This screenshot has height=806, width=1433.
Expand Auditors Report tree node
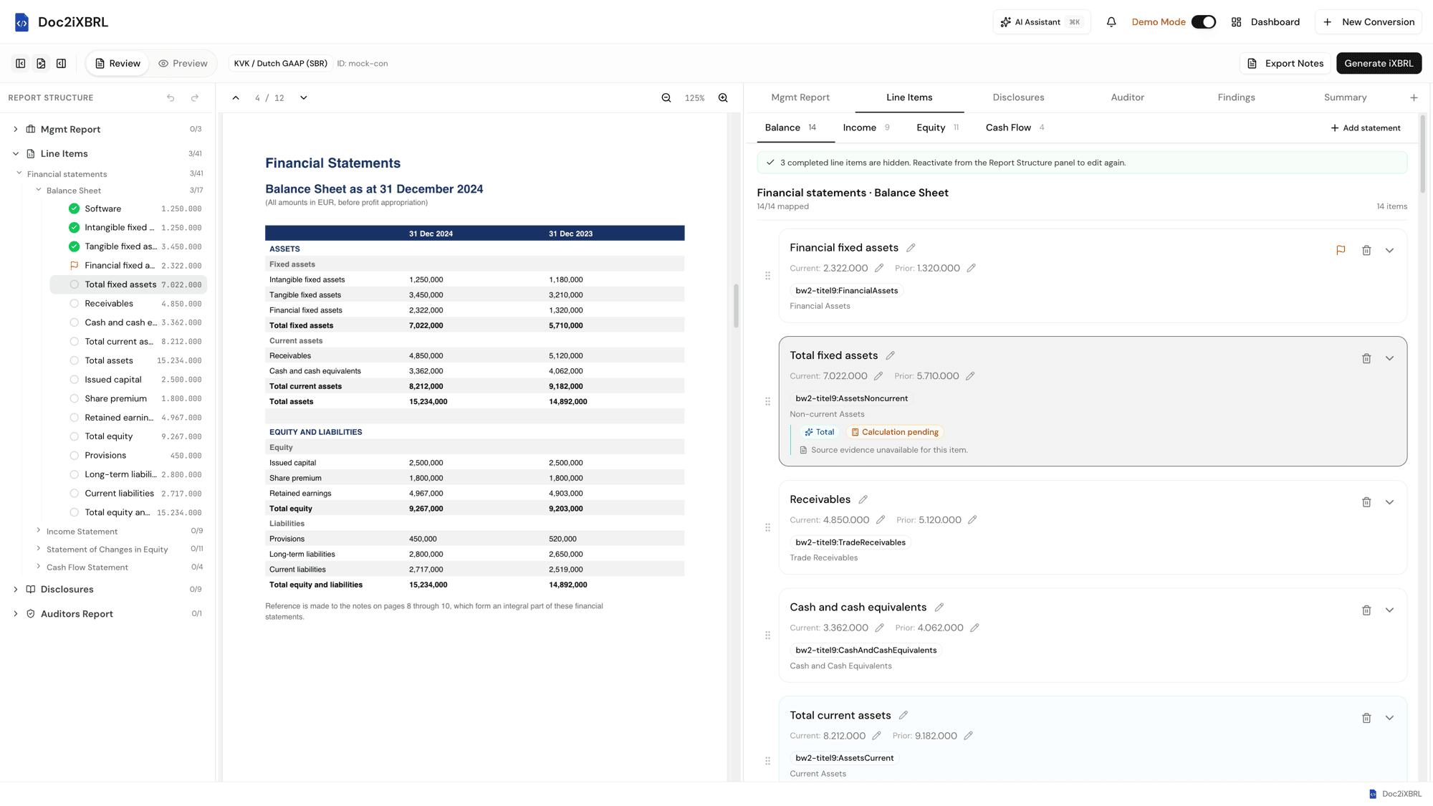point(16,614)
